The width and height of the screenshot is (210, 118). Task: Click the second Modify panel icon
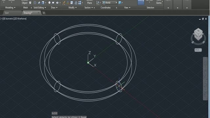pyautogui.click(x=68, y=3)
